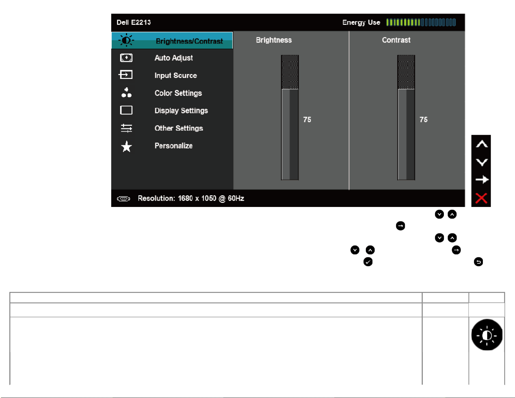Click the Energy Use meter bar
The height and width of the screenshot is (398, 515).
click(421, 22)
